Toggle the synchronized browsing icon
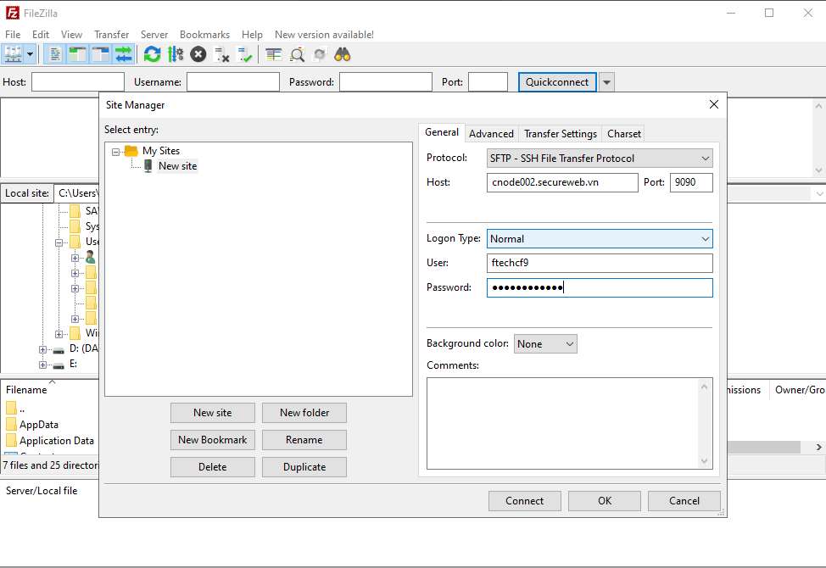 click(320, 54)
